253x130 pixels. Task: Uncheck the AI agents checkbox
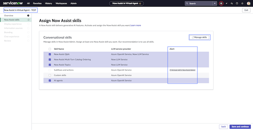coord(50,81)
